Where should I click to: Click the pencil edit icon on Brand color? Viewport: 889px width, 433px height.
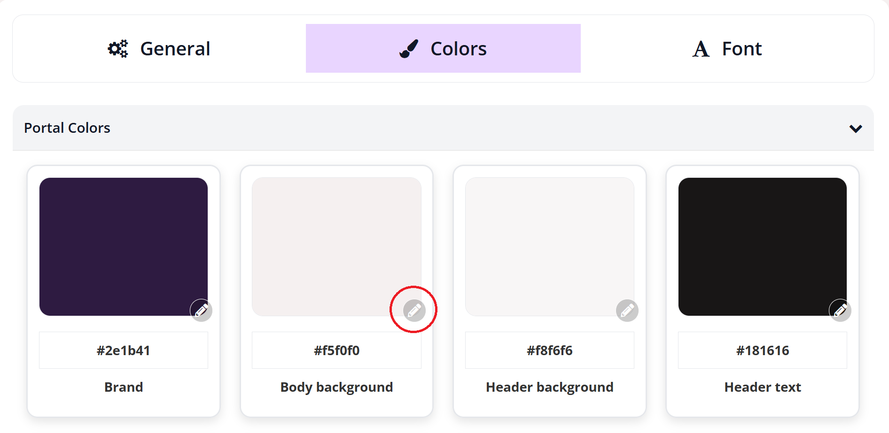(x=201, y=310)
